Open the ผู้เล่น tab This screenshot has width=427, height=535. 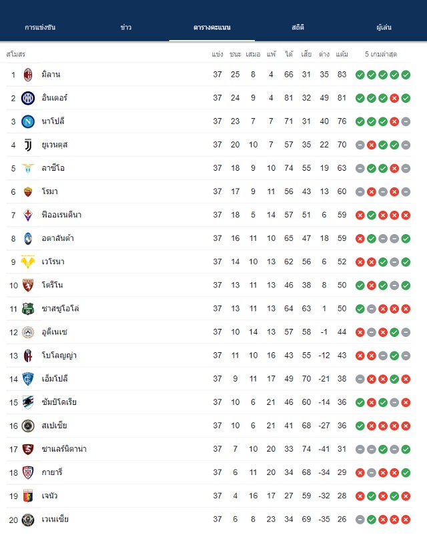384,27
